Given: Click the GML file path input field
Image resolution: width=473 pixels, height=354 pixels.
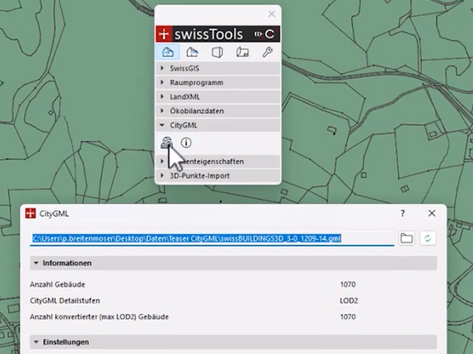Looking at the screenshot, I should point(212,239).
